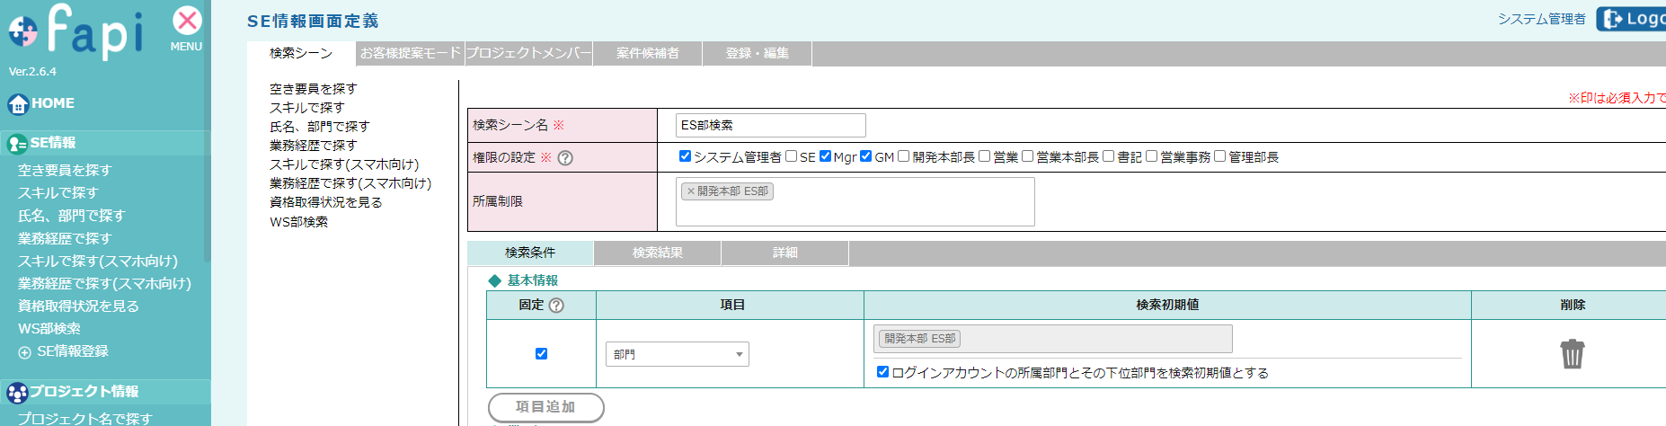Open the プロジェクトメンバー tab
This screenshot has height=426, width=1666.
528,54
